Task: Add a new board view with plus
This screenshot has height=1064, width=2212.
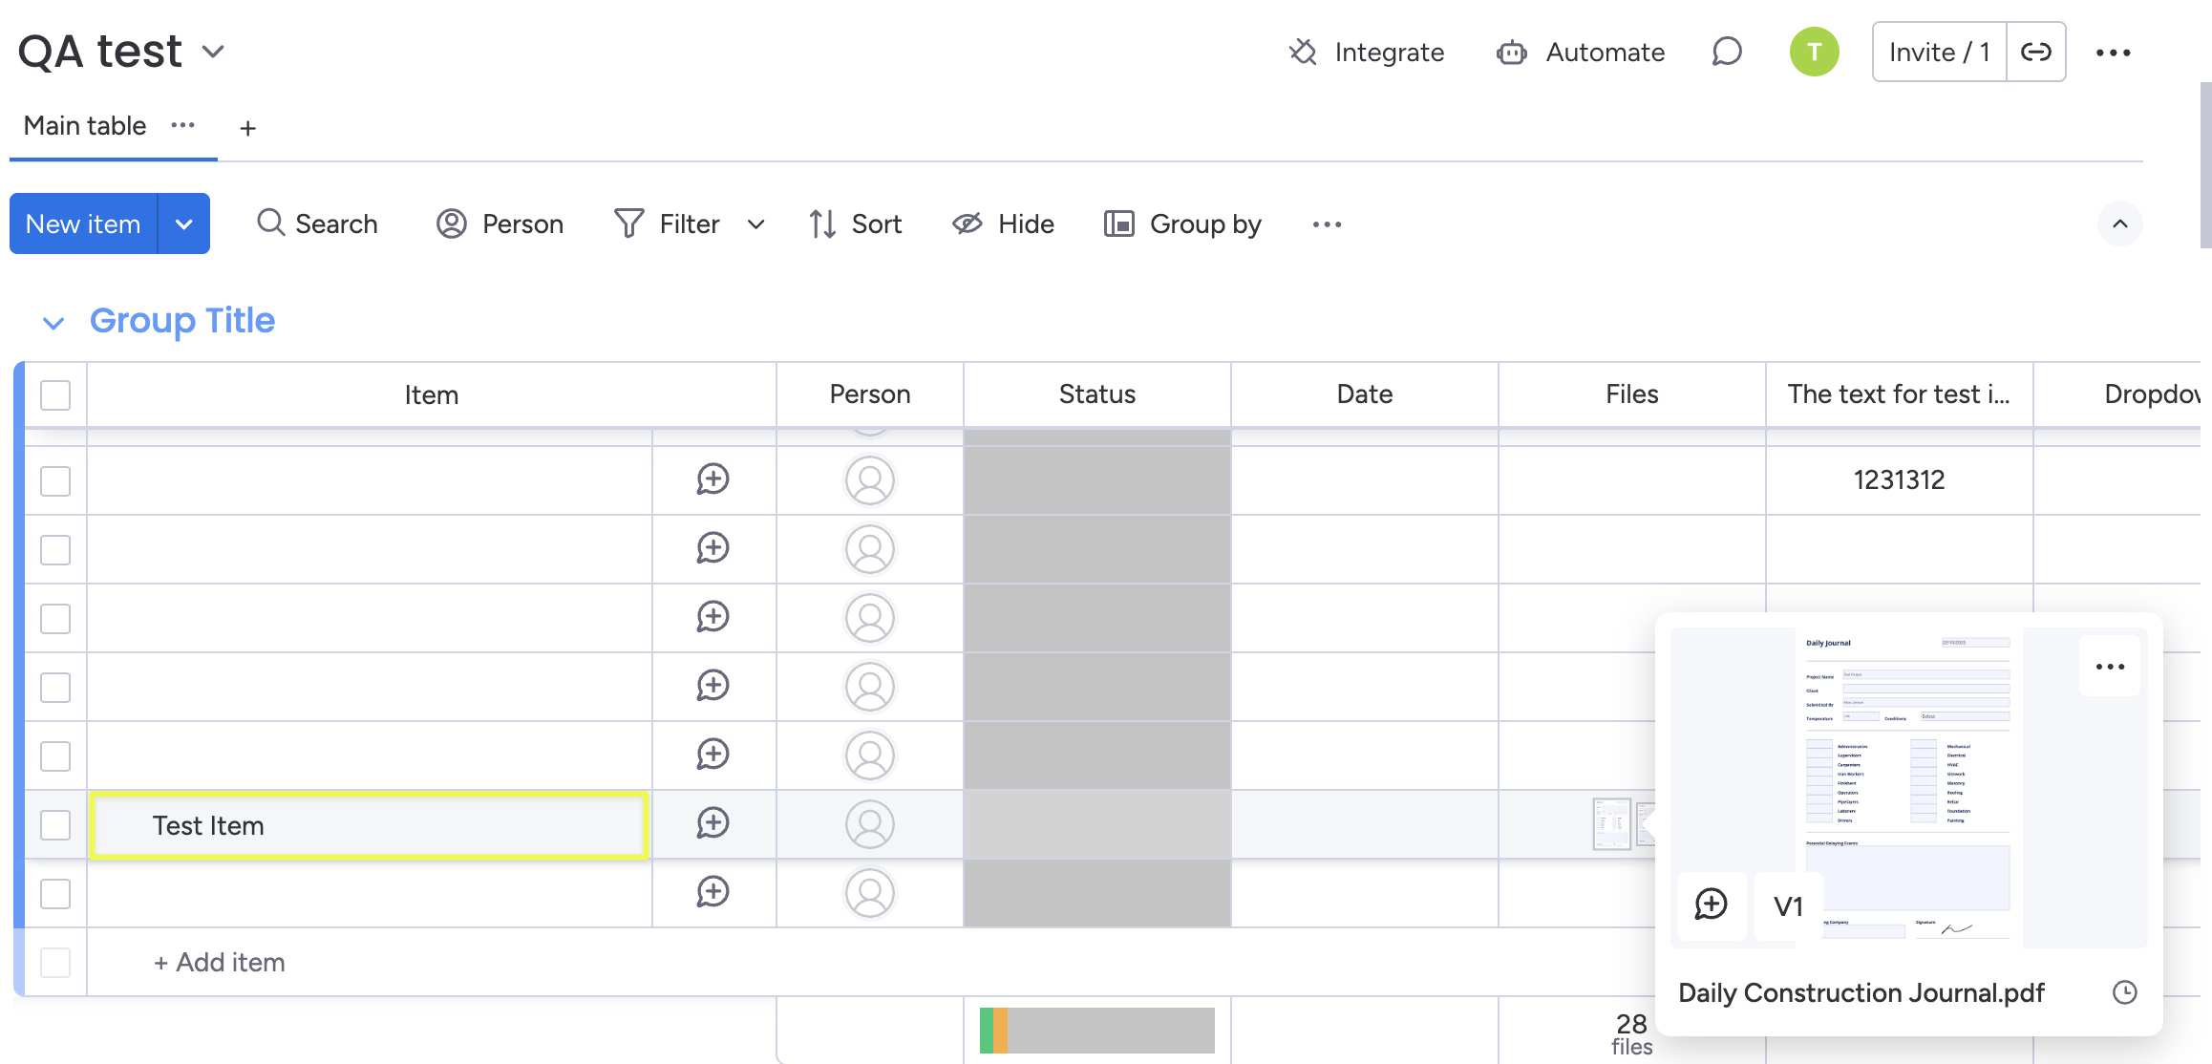Action: pos(247,128)
